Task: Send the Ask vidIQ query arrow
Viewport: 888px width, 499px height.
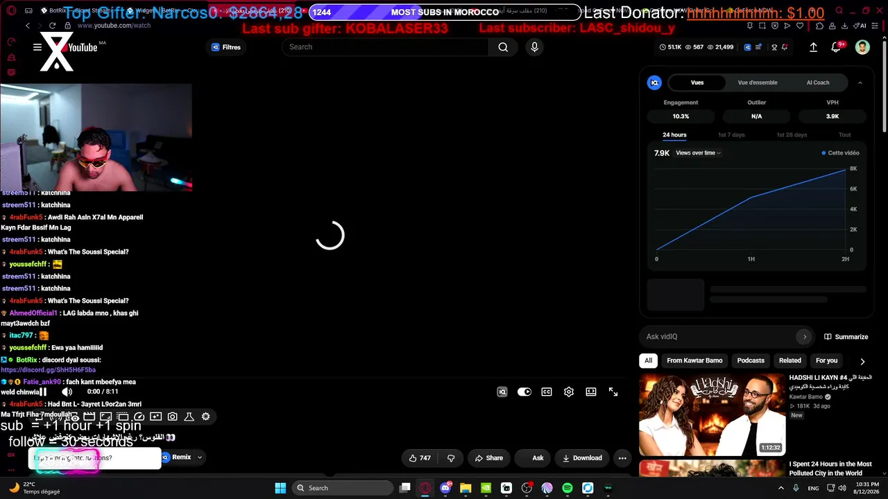Action: [x=805, y=337]
